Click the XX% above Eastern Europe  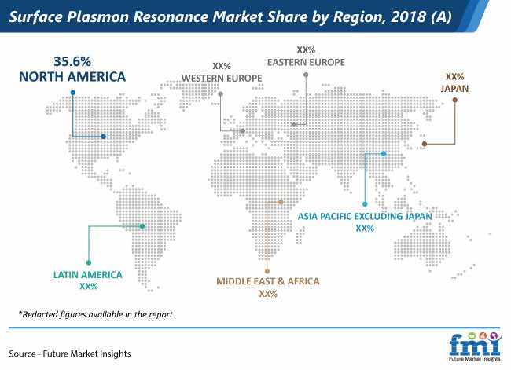306,49
